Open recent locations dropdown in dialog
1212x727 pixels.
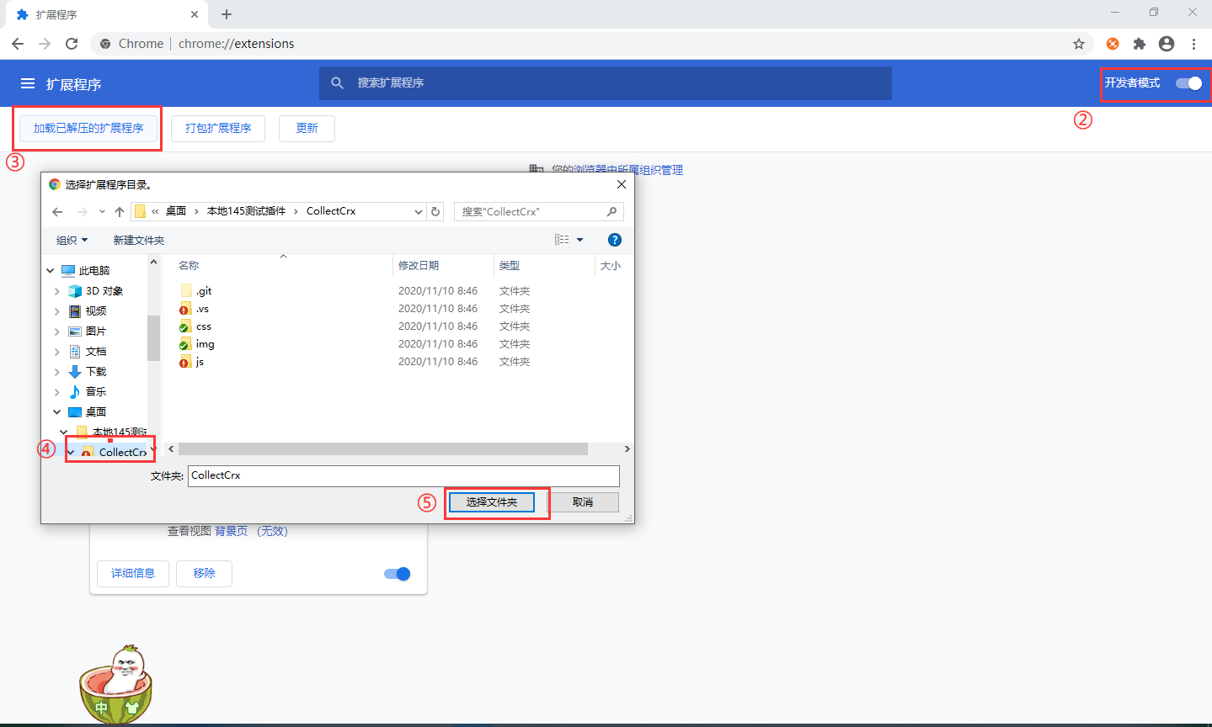[102, 212]
